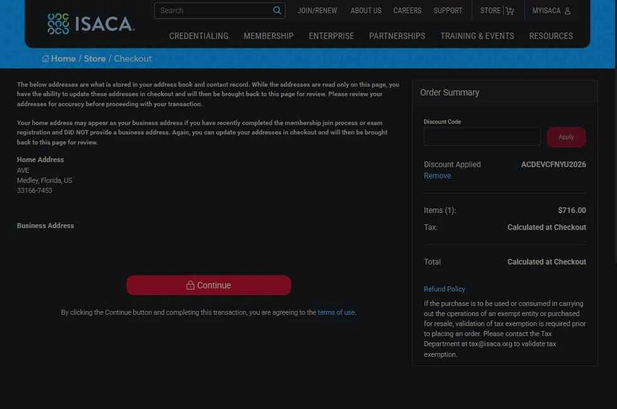617x409 pixels.
Task: Click the Home house icon in breadcrumb
Action: (x=45, y=58)
